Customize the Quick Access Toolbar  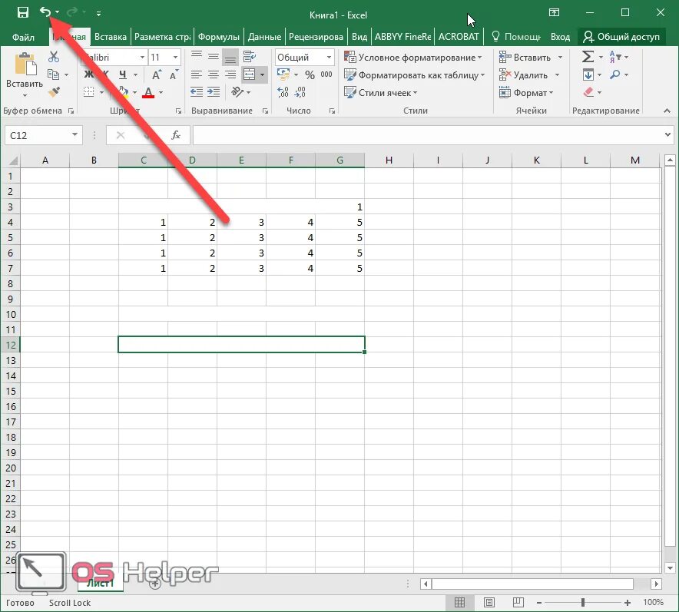point(99,14)
